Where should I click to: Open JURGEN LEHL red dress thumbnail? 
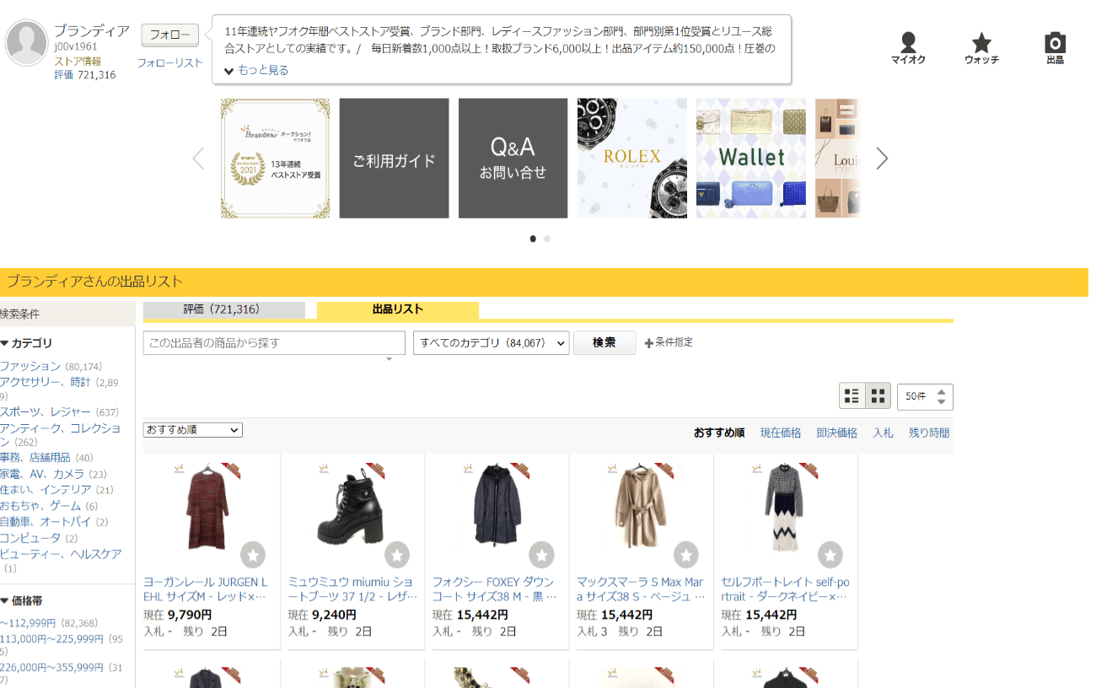coord(207,506)
